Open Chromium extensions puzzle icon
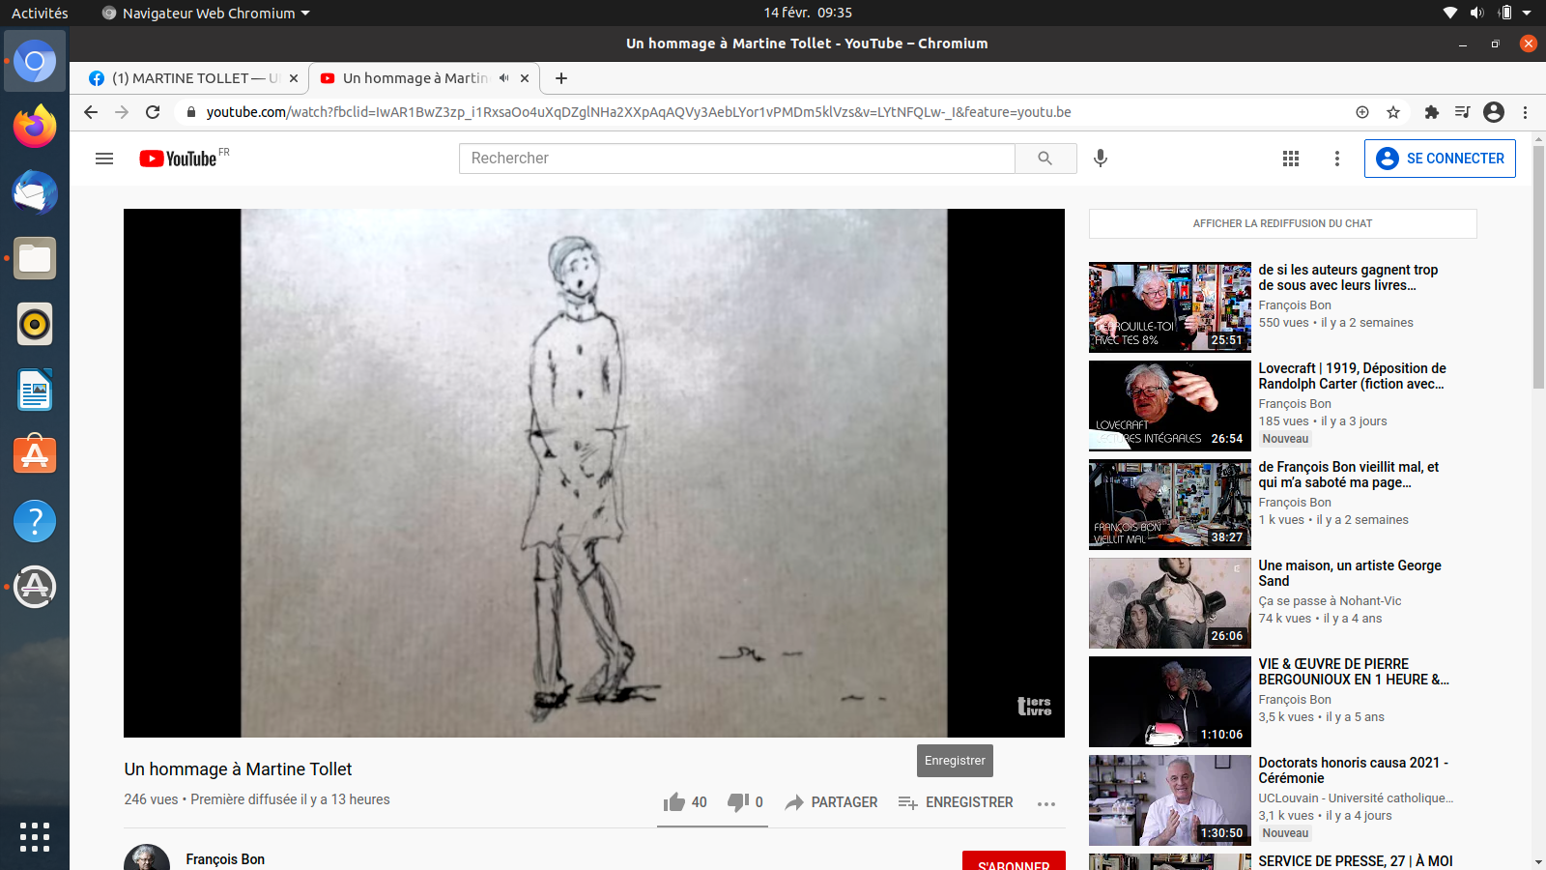1546x870 pixels. click(1432, 112)
